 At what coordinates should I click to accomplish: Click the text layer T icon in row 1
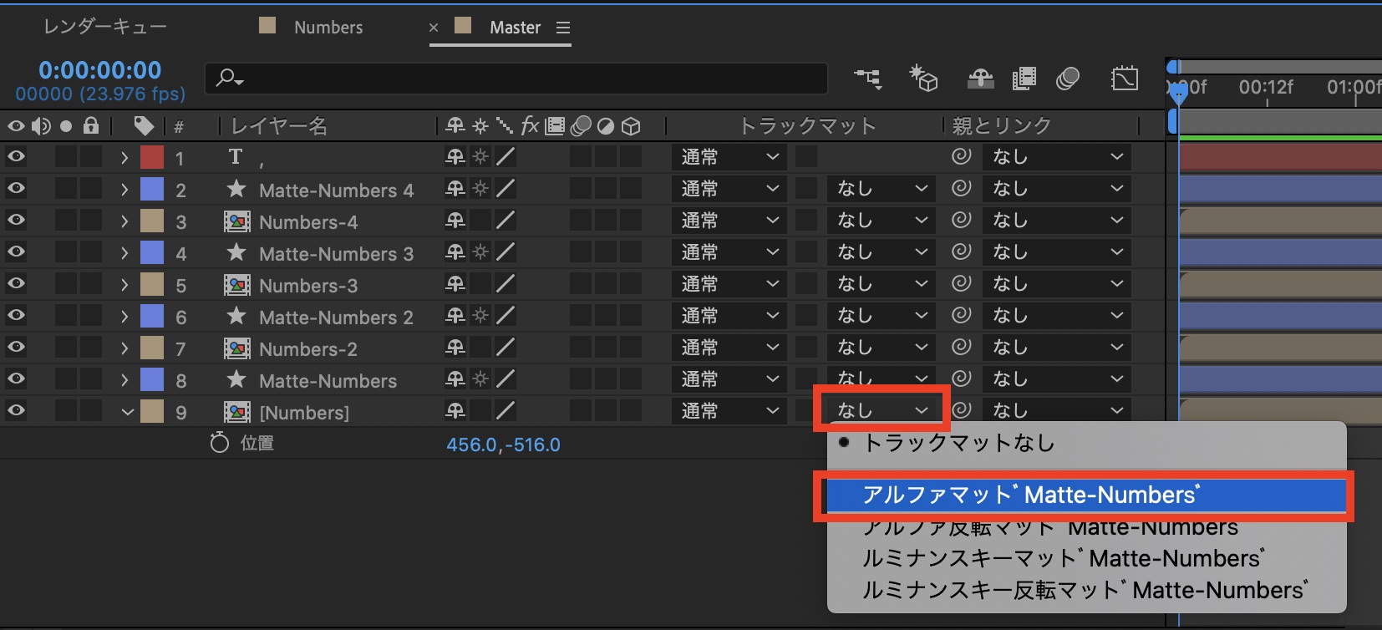click(x=236, y=156)
